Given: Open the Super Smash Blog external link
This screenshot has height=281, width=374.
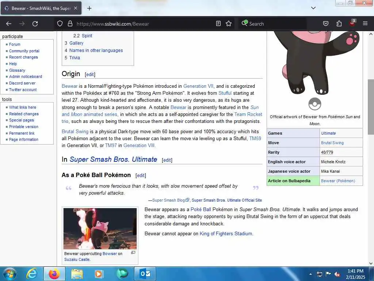Looking at the screenshot, I should [x=171, y=200].
